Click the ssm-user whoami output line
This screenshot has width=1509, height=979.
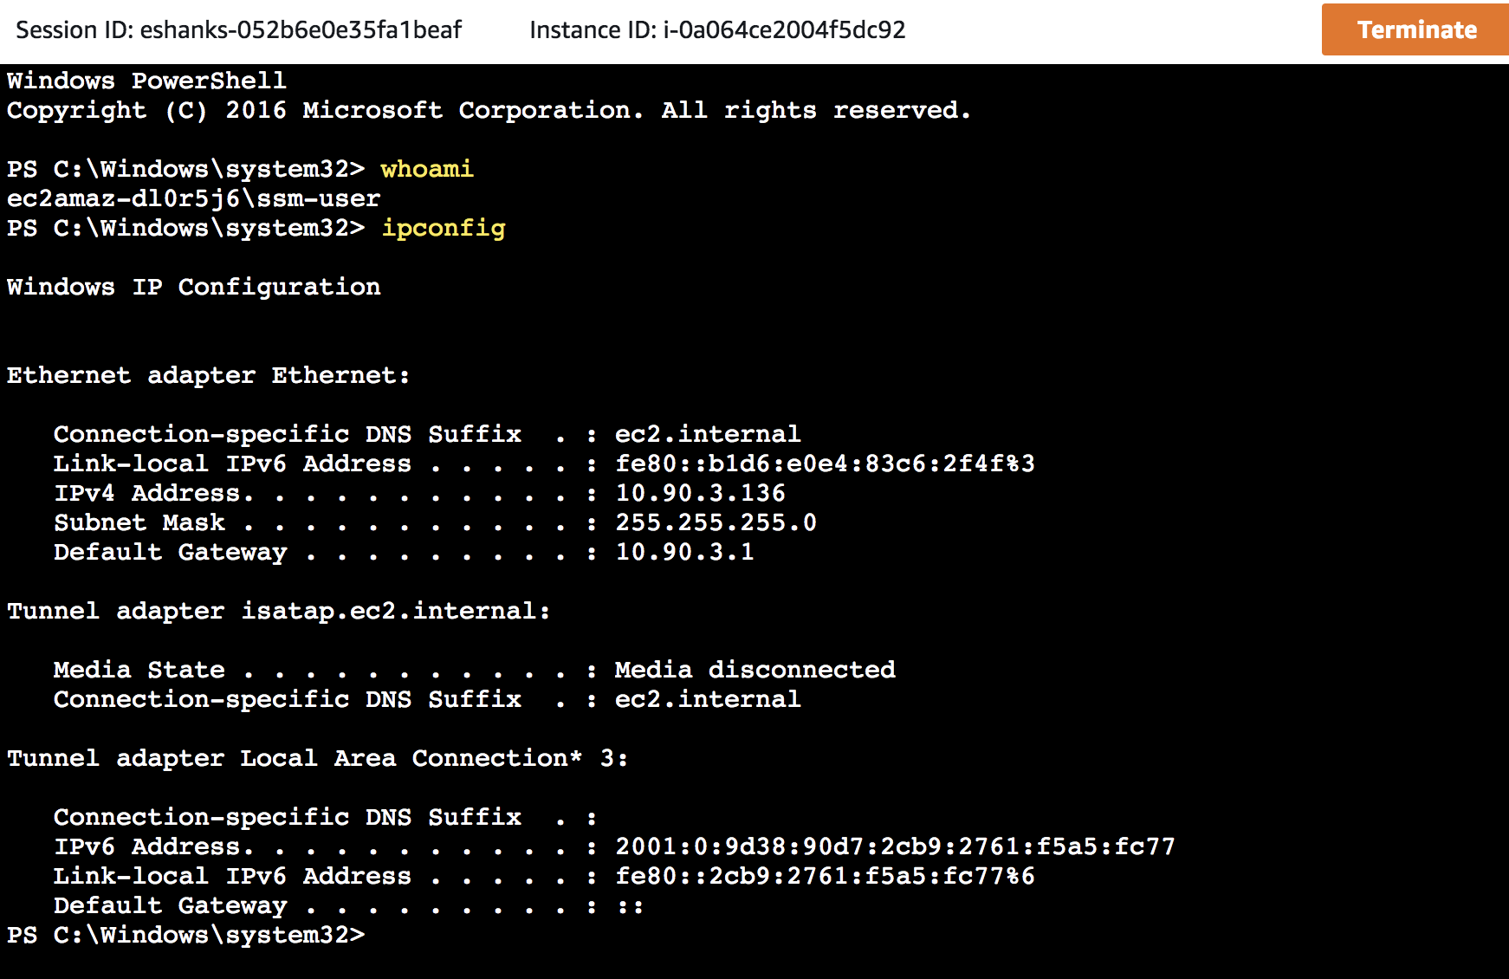[x=193, y=198]
